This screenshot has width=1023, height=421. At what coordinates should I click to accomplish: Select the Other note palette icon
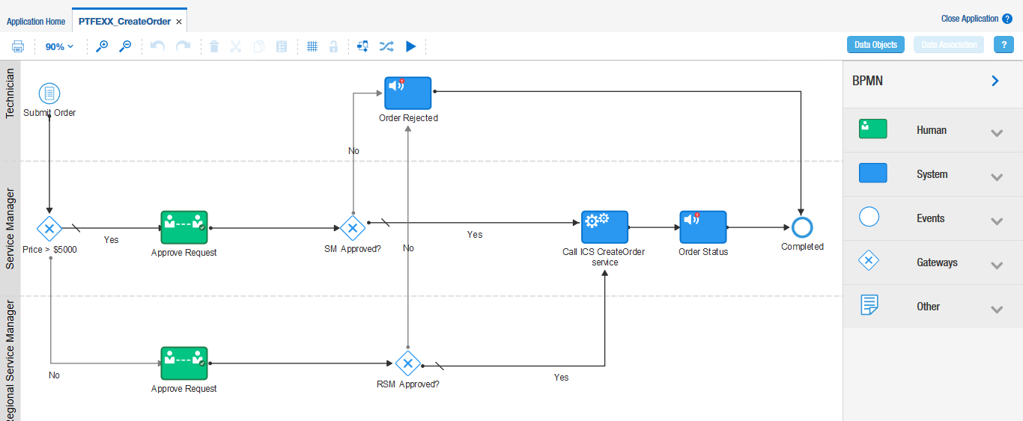(869, 305)
